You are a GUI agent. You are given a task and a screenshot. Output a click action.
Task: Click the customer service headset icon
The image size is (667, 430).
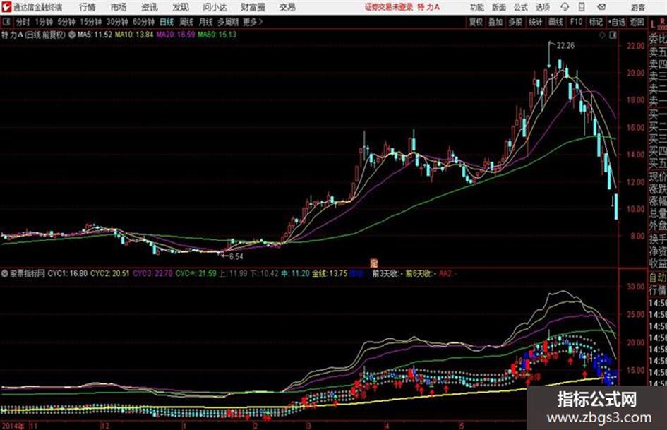point(565,7)
